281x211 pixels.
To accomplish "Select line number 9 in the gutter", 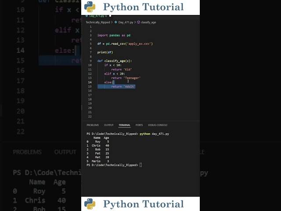I will click(90, 61).
